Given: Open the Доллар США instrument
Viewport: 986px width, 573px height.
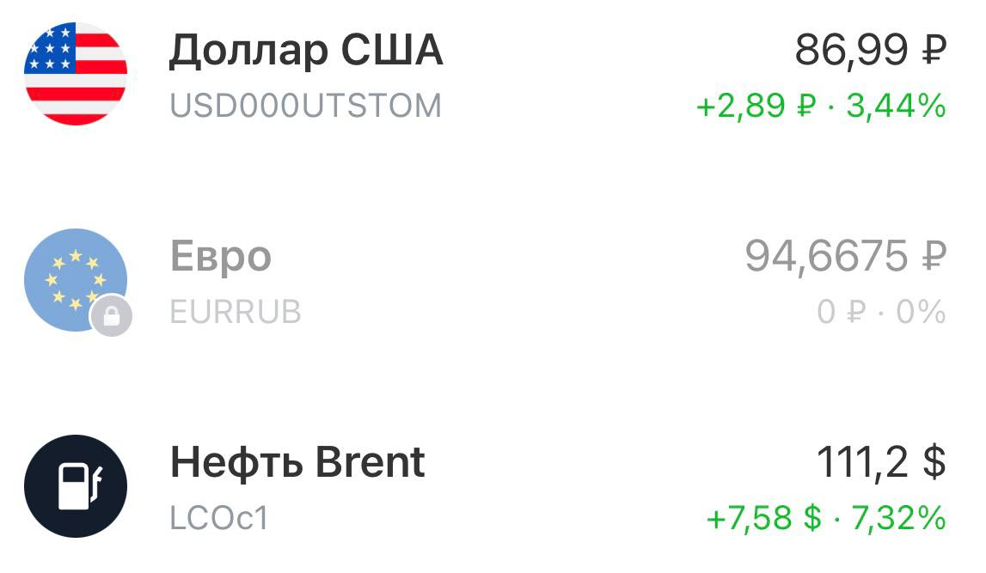Looking at the screenshot, I should click(x=306, y=52).
